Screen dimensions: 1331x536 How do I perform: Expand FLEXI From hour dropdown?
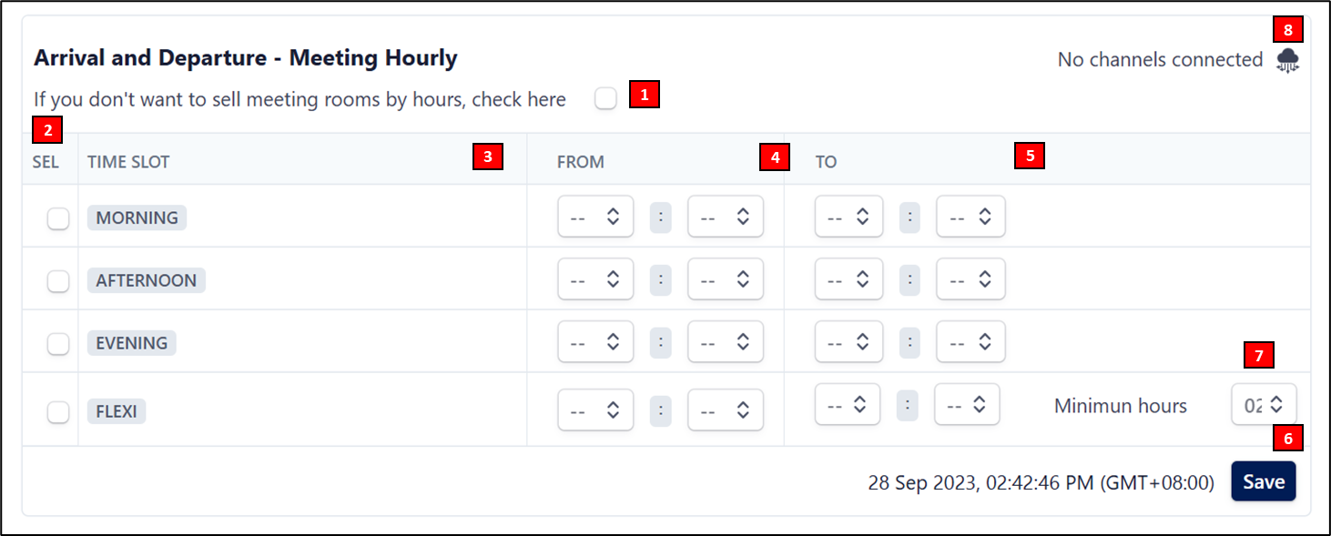point(595,410)
